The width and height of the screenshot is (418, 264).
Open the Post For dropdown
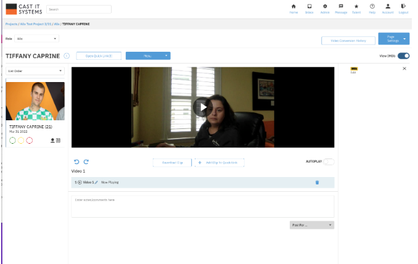[312, 225]
